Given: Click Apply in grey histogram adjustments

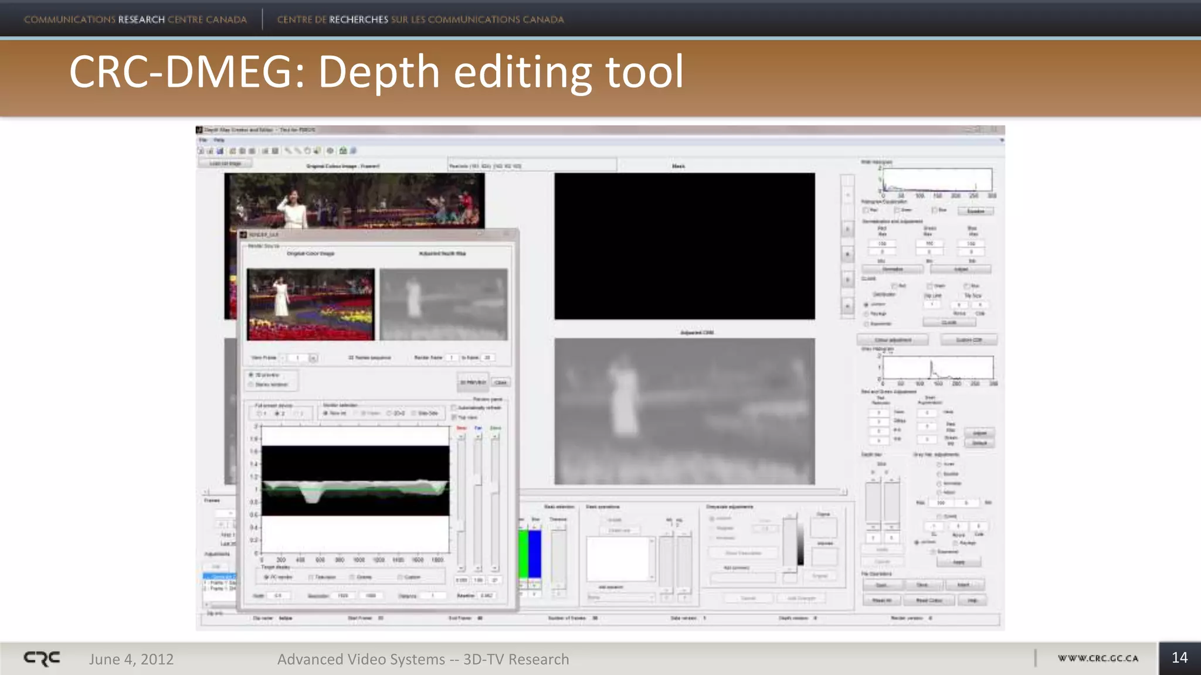Looking at the screenshot, I should [958, 562].
